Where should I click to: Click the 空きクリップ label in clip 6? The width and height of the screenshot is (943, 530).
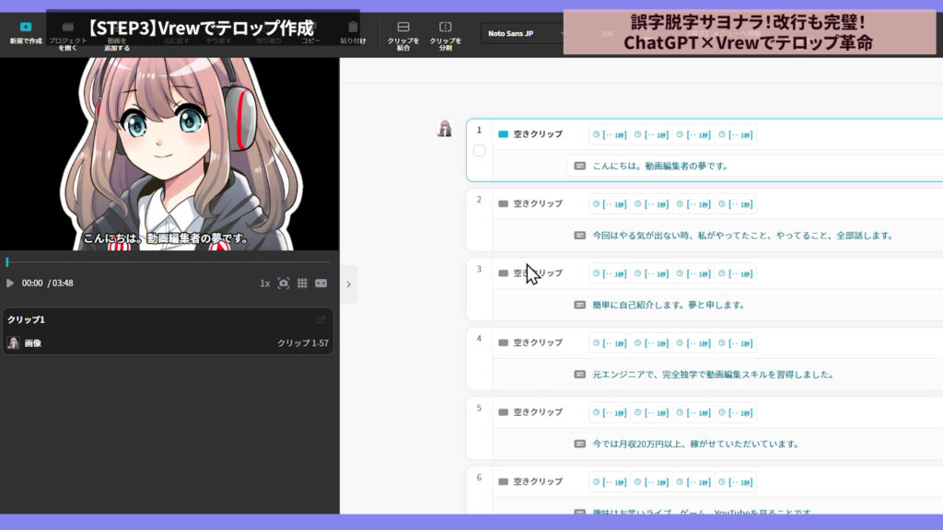(x=538, y=481)
